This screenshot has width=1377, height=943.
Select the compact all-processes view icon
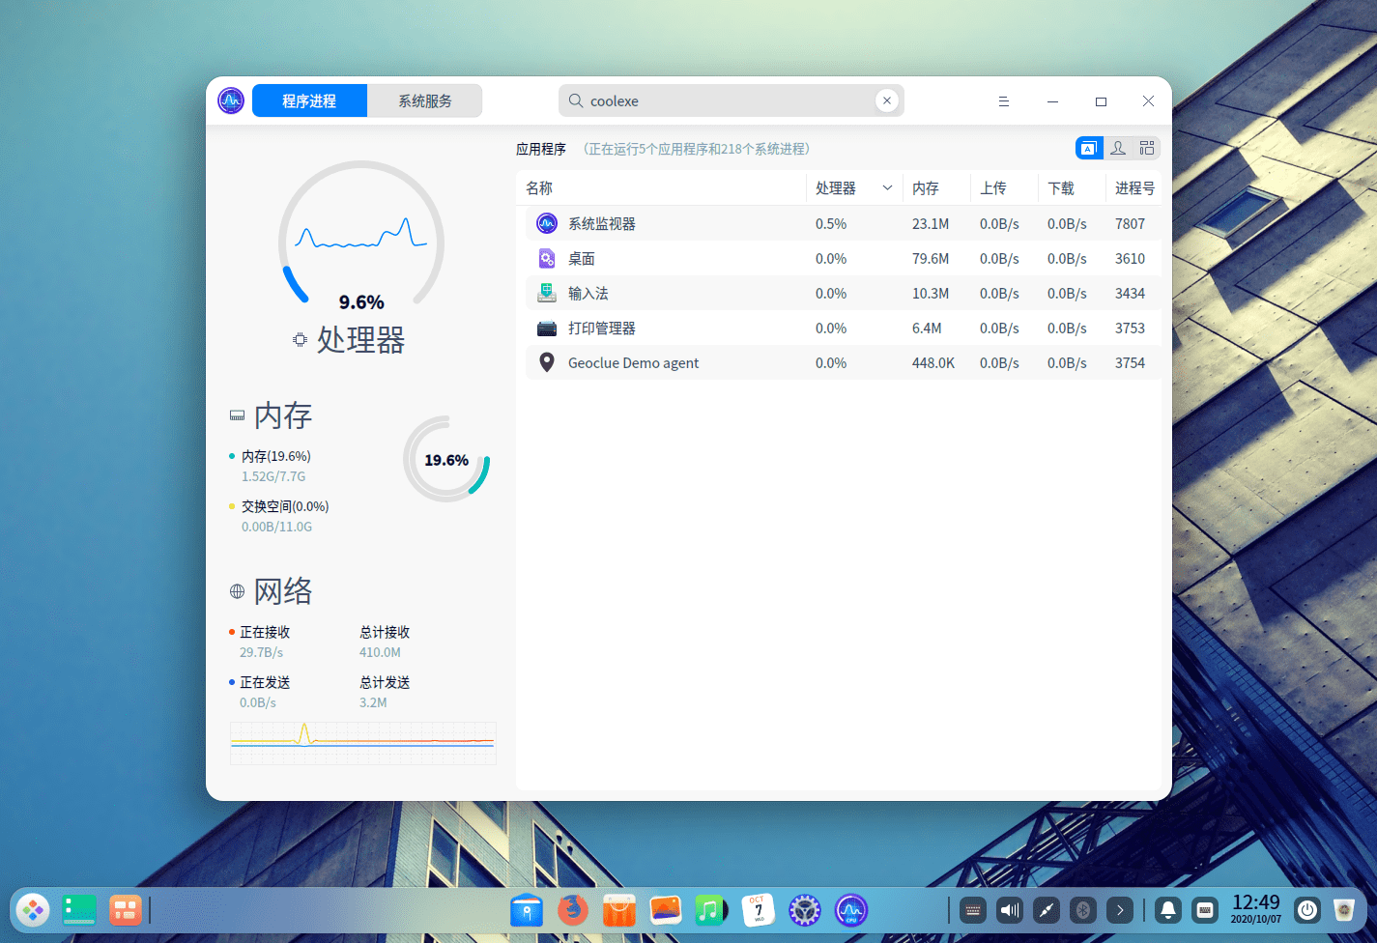coord(1147,148)
